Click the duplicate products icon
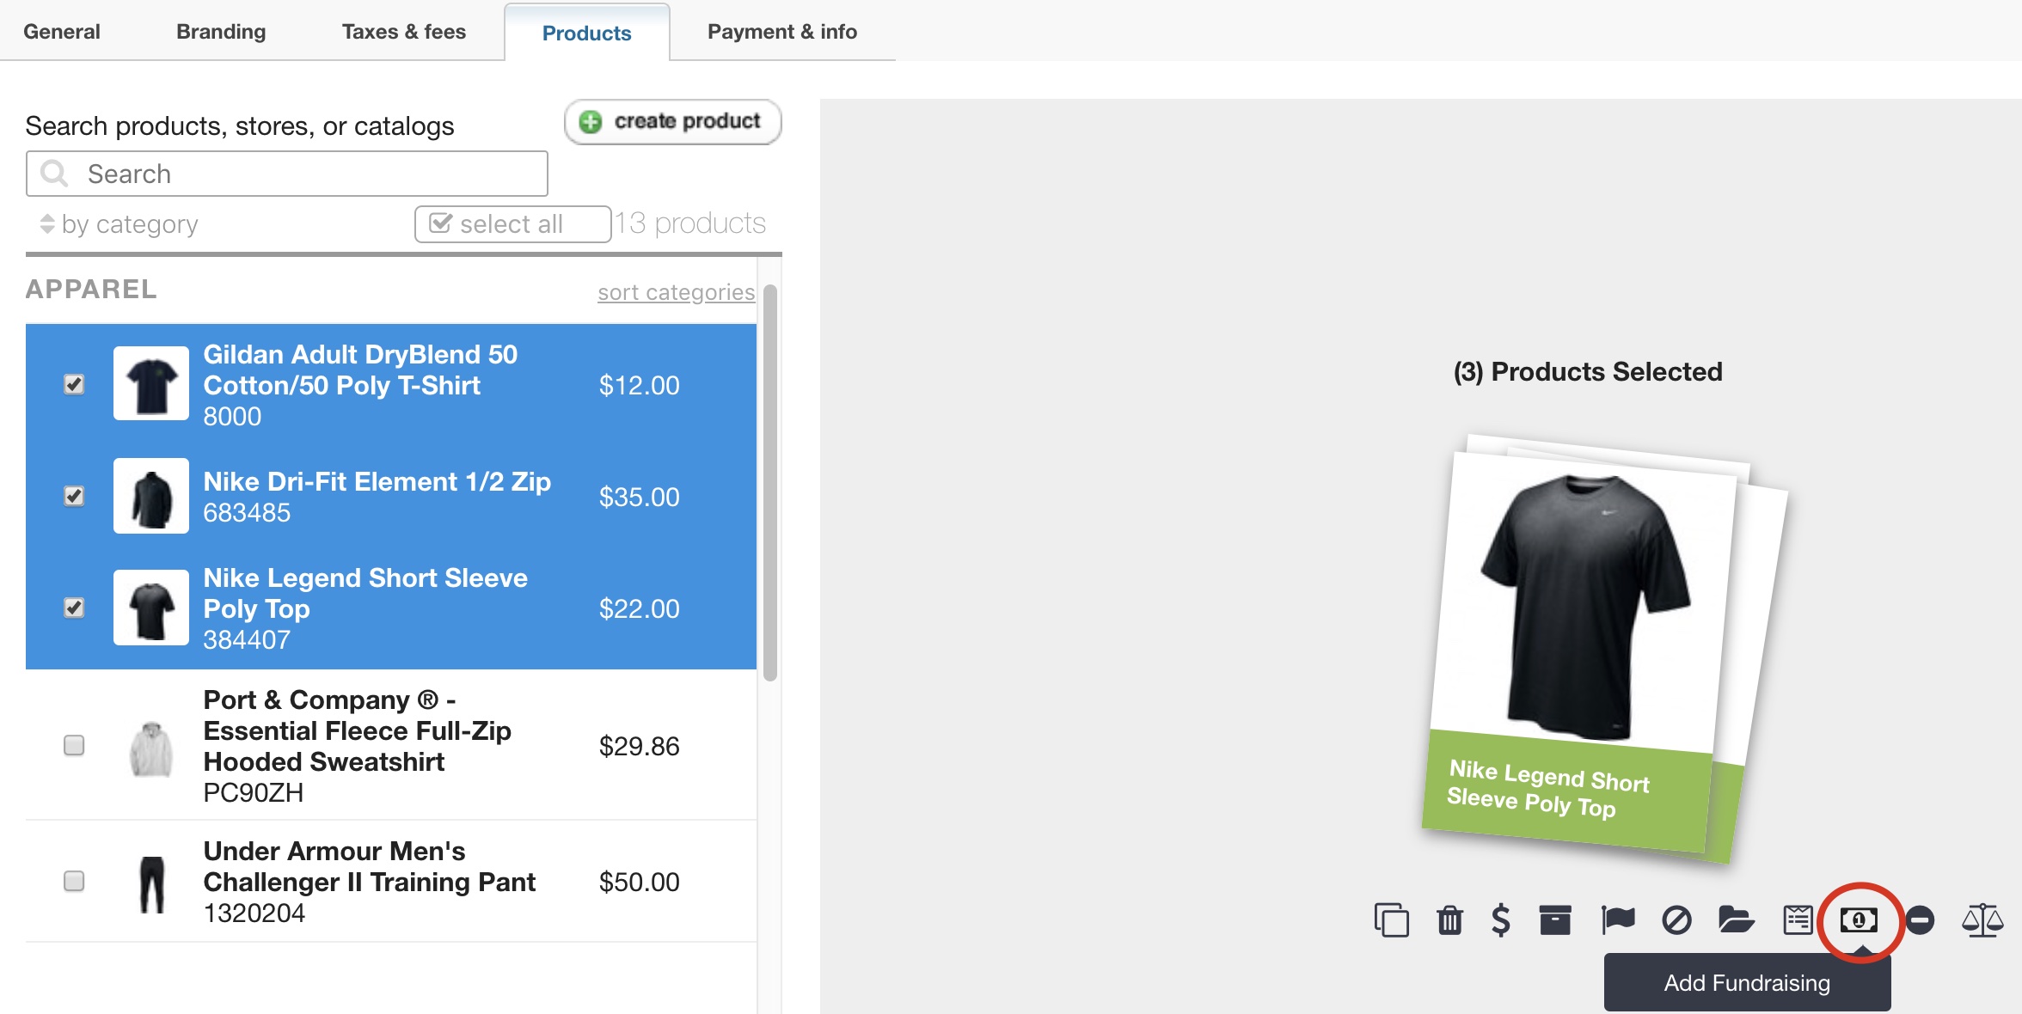This screenshot has width=2022, height=1014. click(x=1391, y=920)
